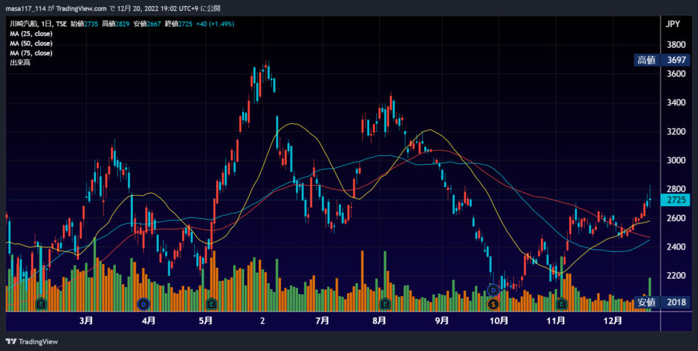Click the 3800 price axis label
This screenshot has width=698, height=351.
676,45
